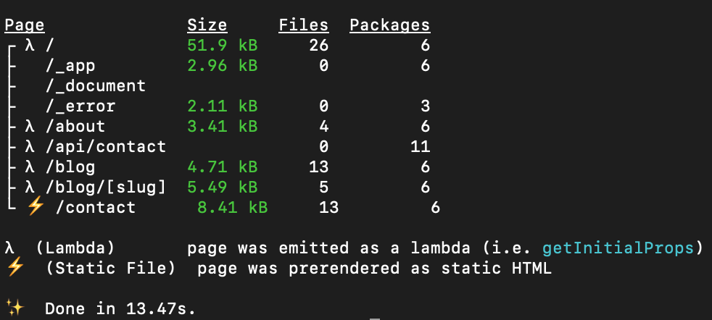Click the 8.41 kB size for /contact
Screen dimensions: 712x320
(233, 207)
